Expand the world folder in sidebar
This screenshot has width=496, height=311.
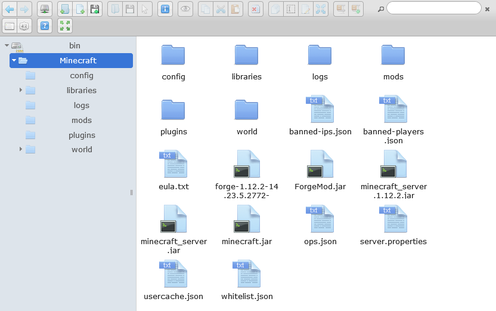[21, 149]
